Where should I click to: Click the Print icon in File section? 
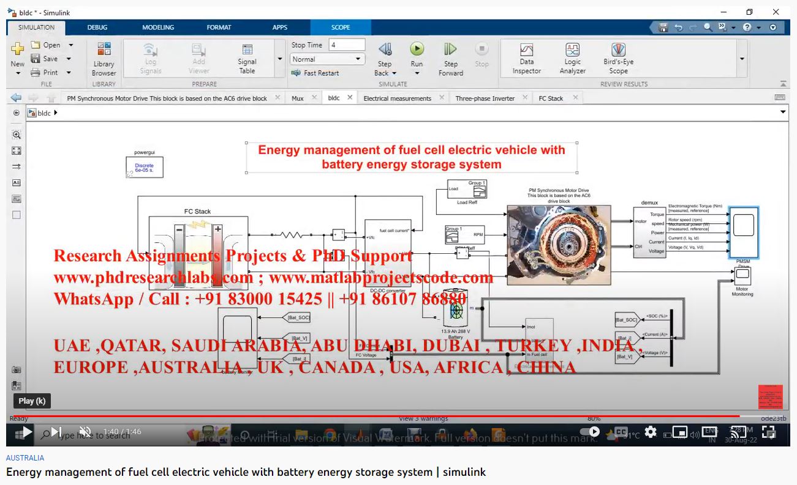click(x=36, y=72)
